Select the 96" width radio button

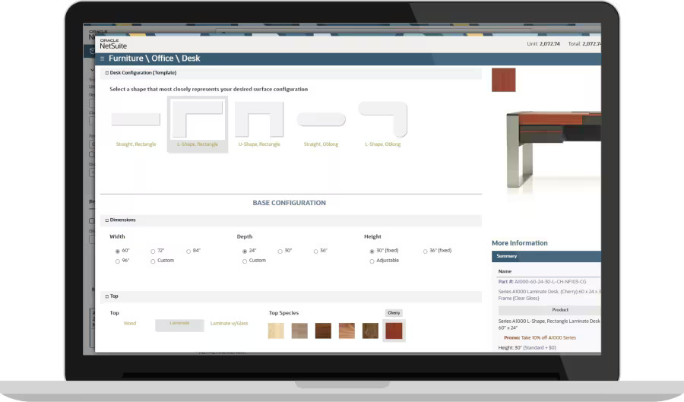tap(117, 261)
